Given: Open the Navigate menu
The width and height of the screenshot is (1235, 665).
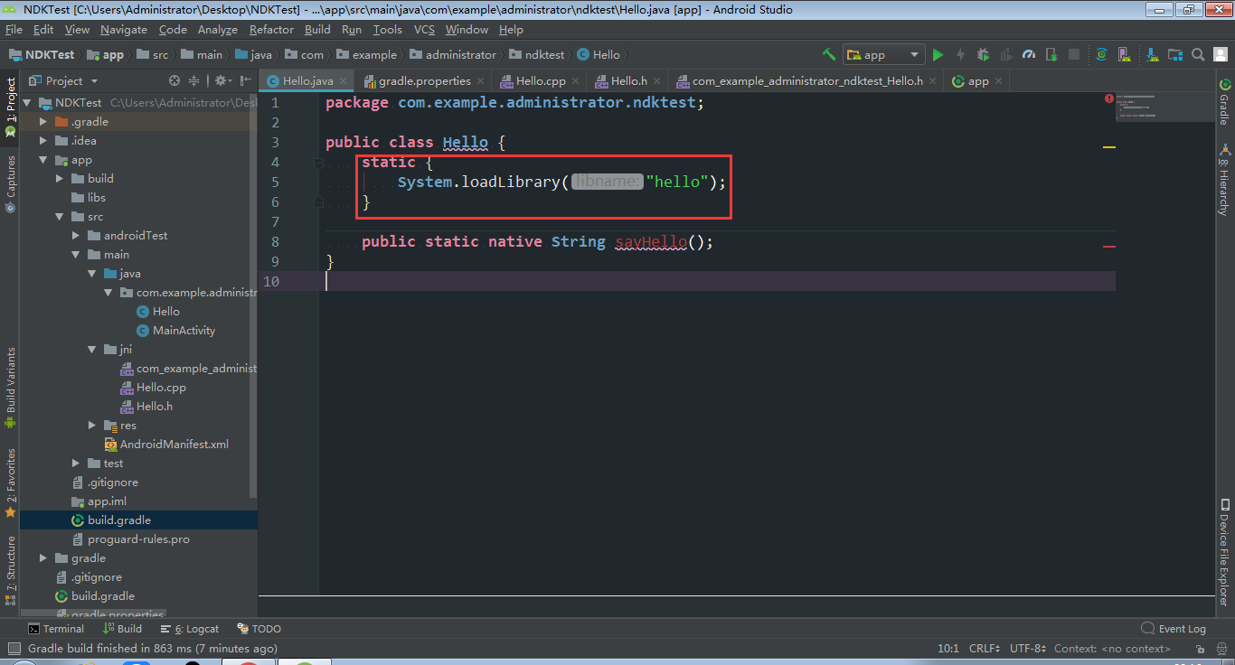Looking at the screenshot, I should click(x=124, y=30).
